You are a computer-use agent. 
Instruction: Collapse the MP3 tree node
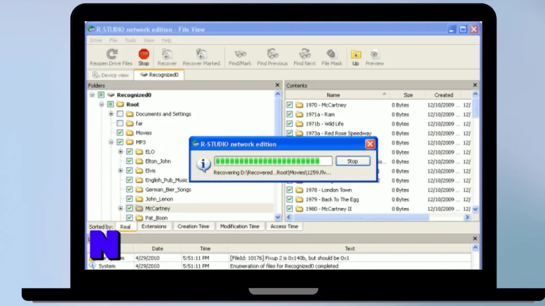[x=111, y=142]
